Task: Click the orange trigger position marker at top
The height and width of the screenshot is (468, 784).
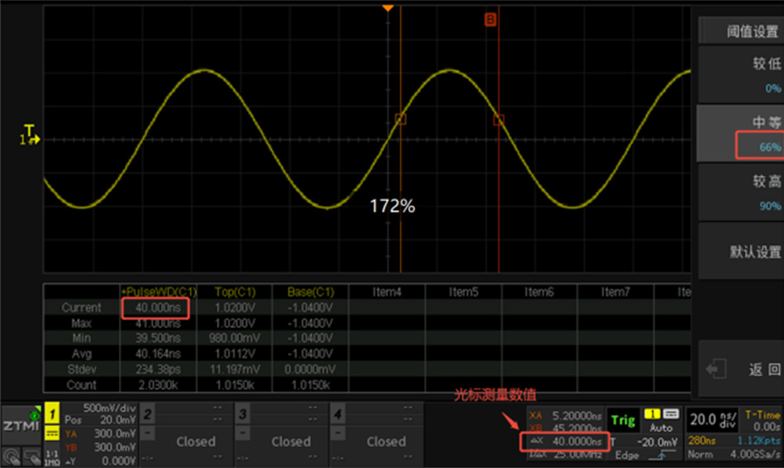Action: [387, 7]
